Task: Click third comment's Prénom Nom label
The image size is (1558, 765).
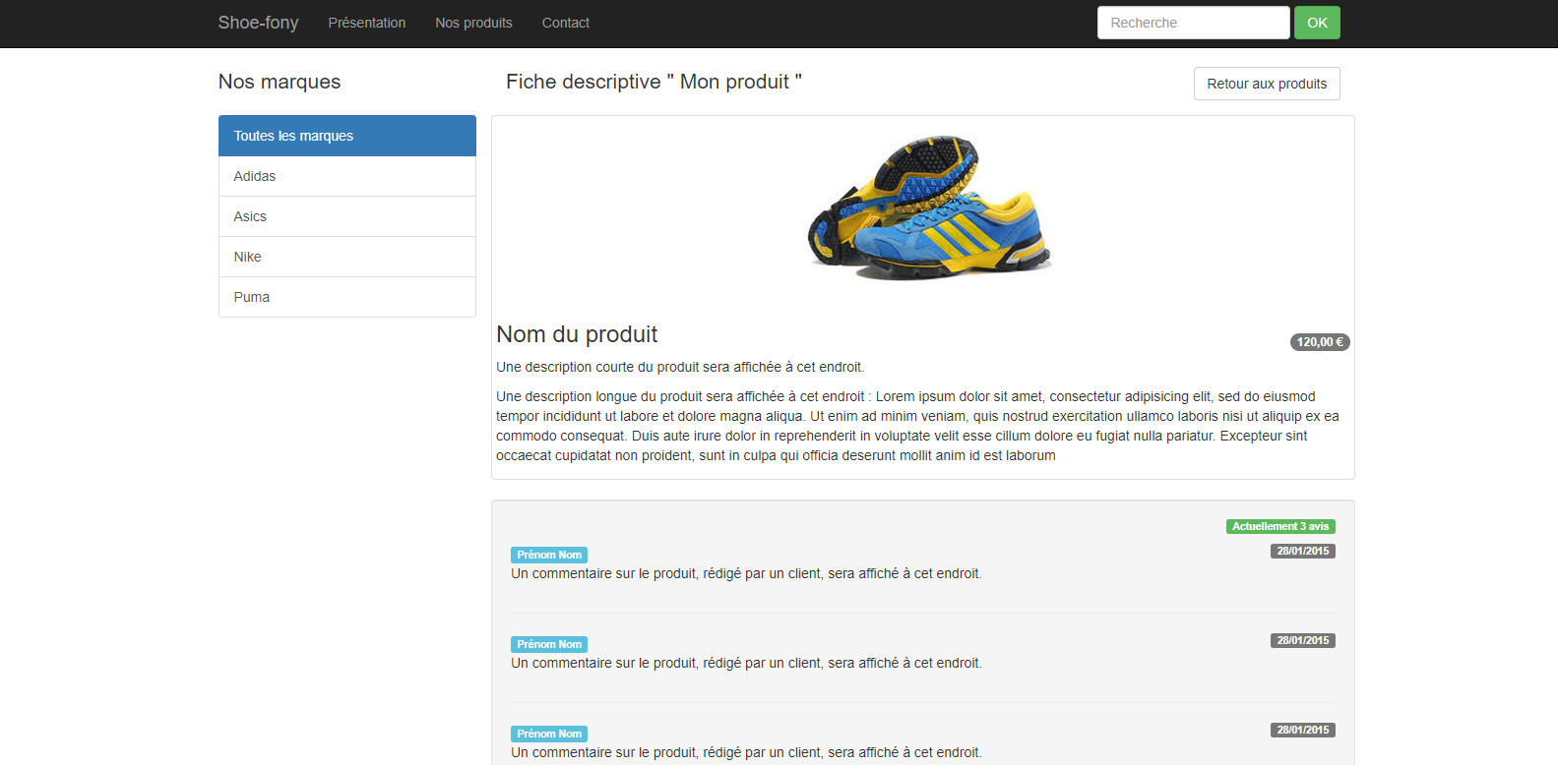Action: 548,734
